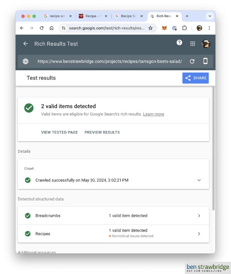Open the Google apps grid menu

(x=193, y=43)
